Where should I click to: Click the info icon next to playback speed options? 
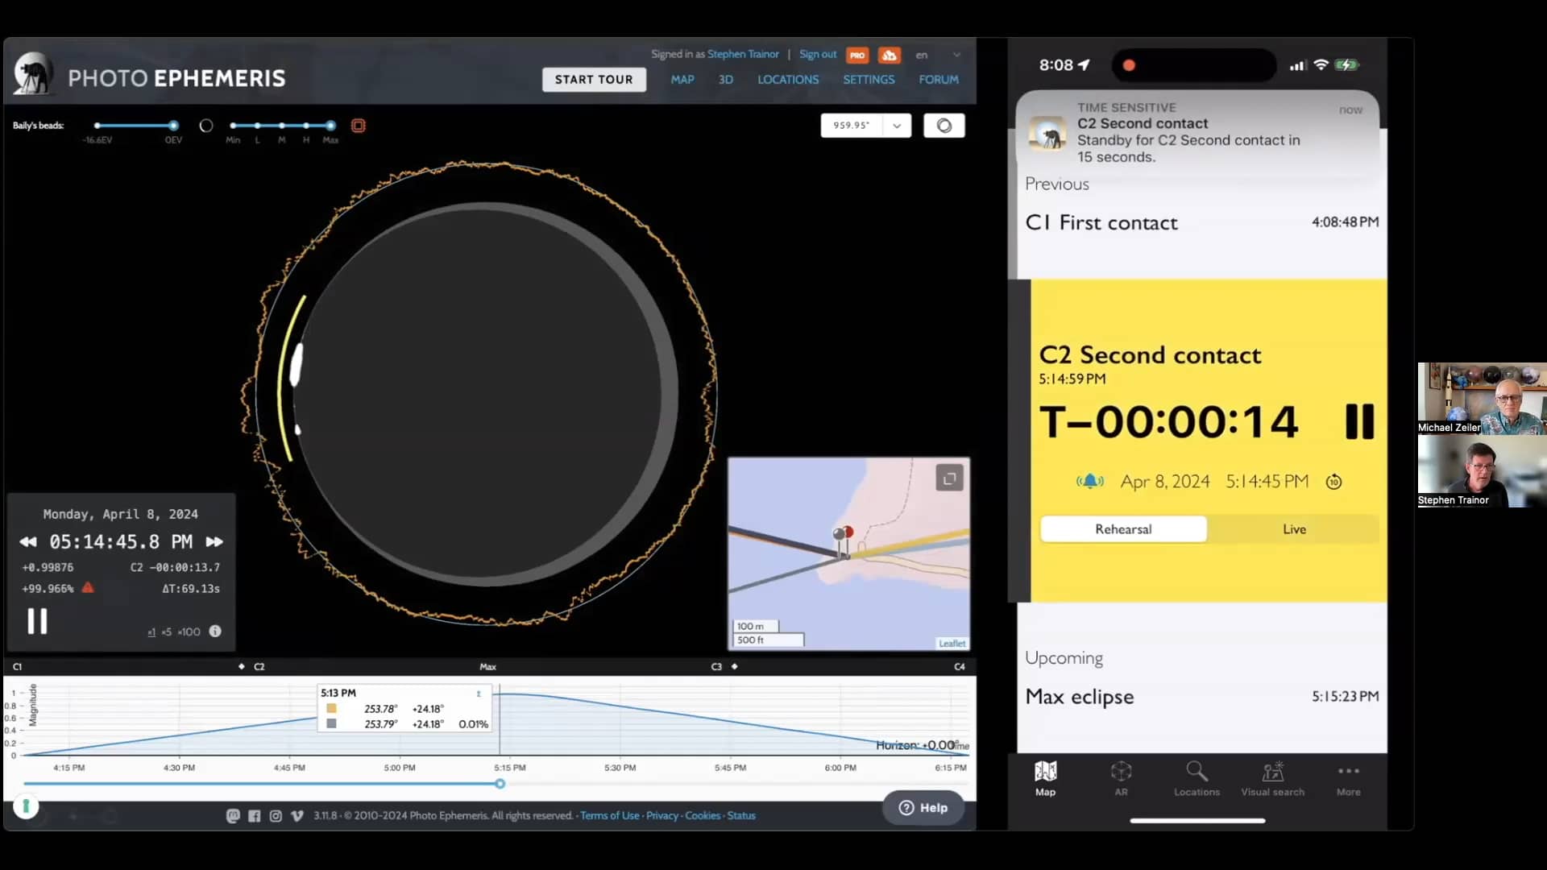pos(214,632)
